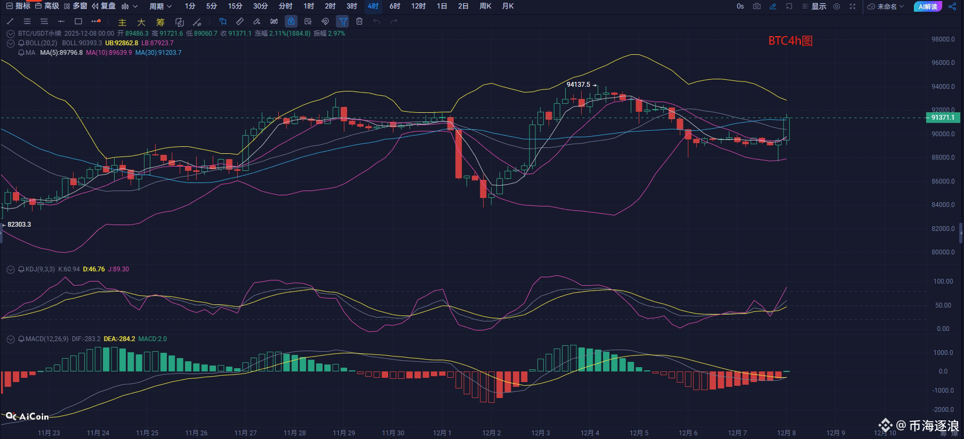The height and width of the screenshot is (439, 964).
Task: Click the 主 yellow main-force indicator
Action: (122, 22)
